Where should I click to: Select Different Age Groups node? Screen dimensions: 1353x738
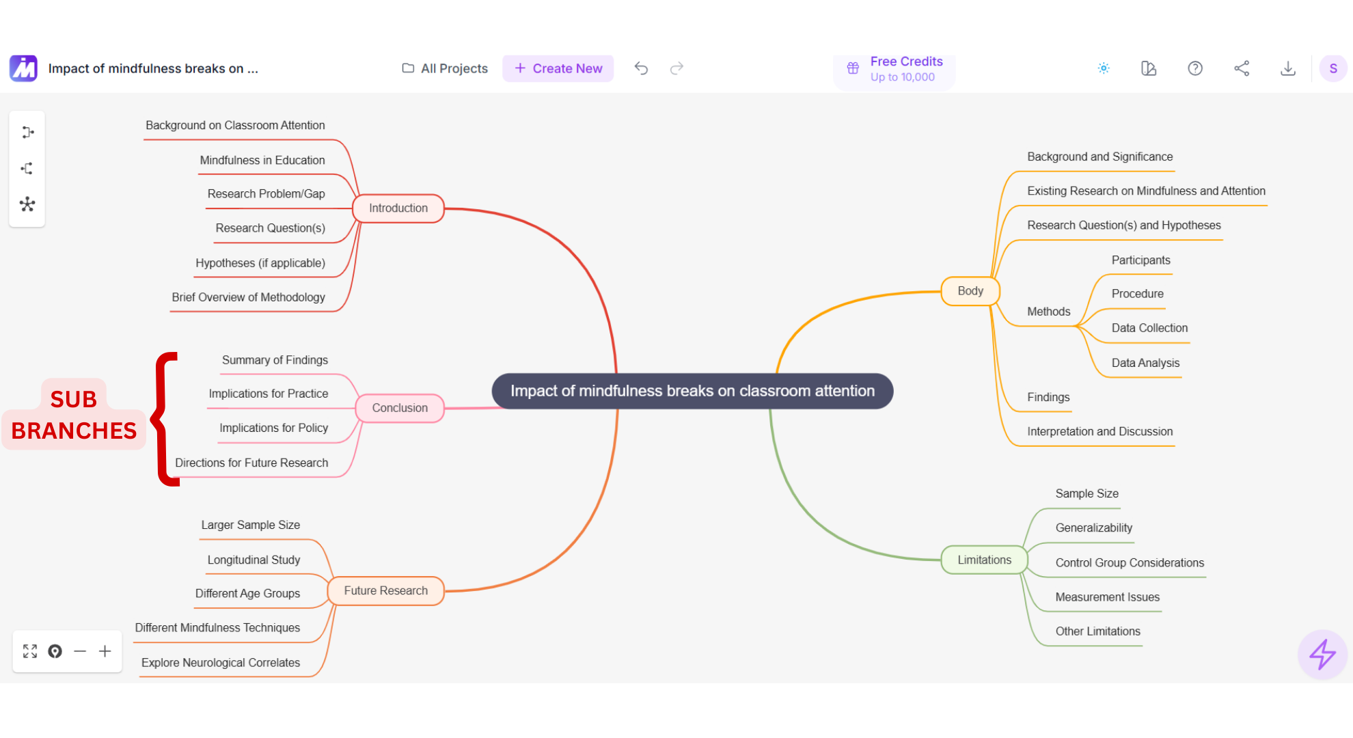248,593
